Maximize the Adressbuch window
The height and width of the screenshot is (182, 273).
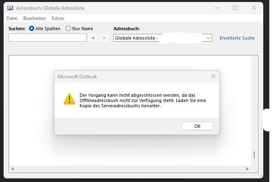235,8
